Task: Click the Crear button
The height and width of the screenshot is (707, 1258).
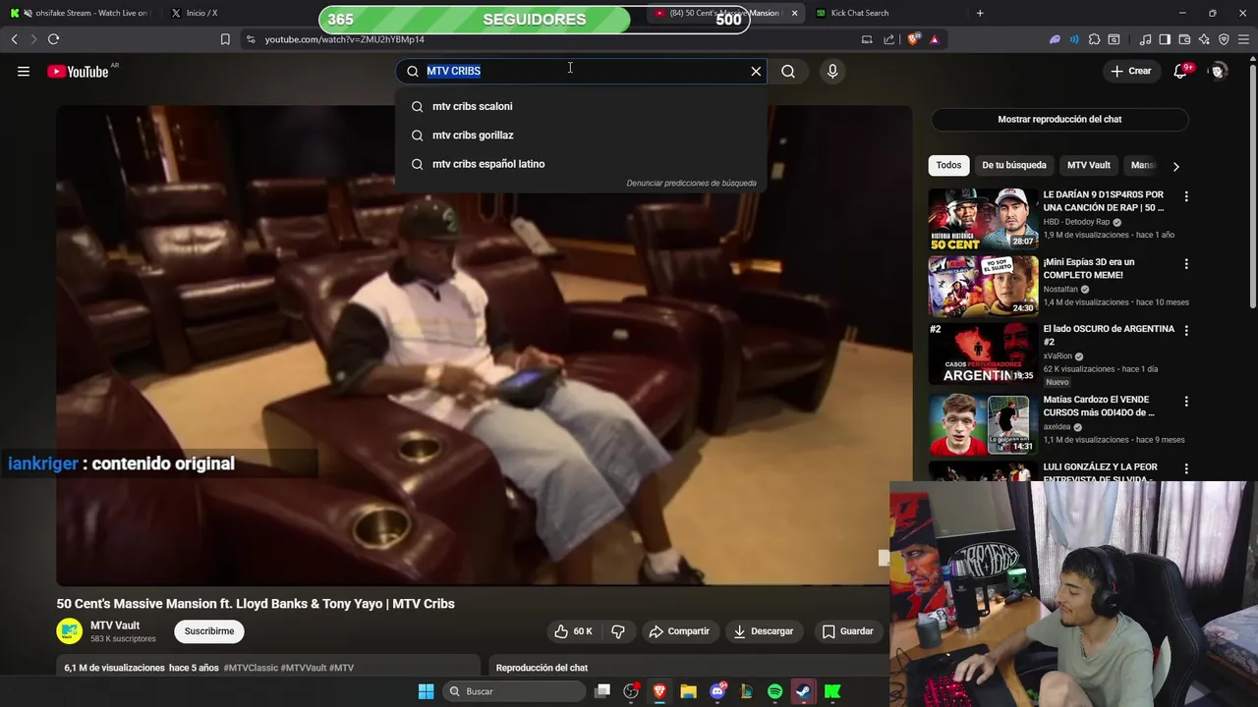Action: pos(1130,71)
